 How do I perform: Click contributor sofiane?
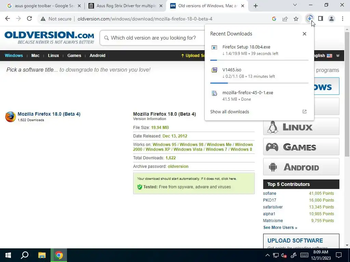(269, 193)
